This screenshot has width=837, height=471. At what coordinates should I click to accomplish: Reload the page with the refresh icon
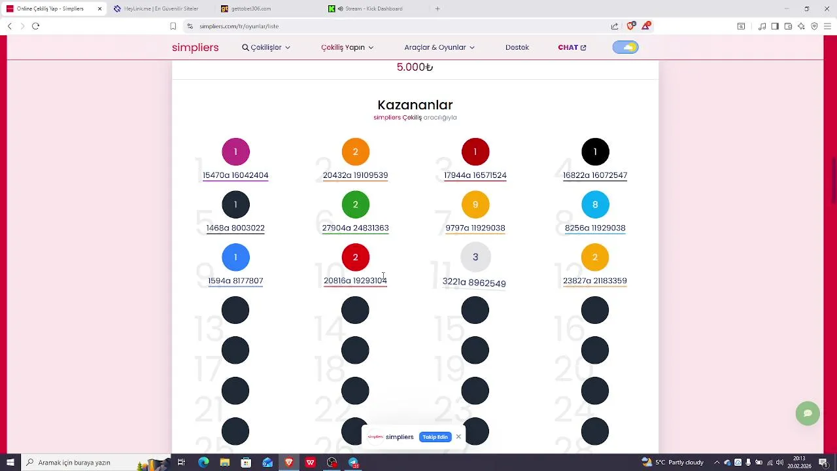tap(35, 26)
